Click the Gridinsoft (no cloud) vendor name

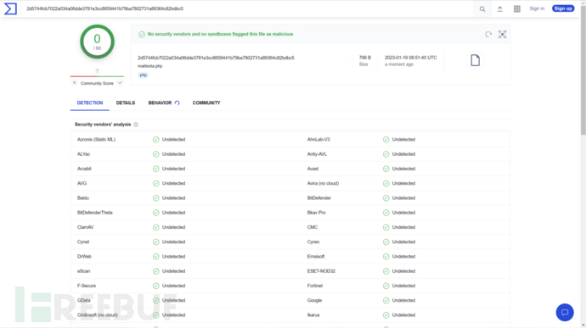pyautogui.click(x=98, y=315)
